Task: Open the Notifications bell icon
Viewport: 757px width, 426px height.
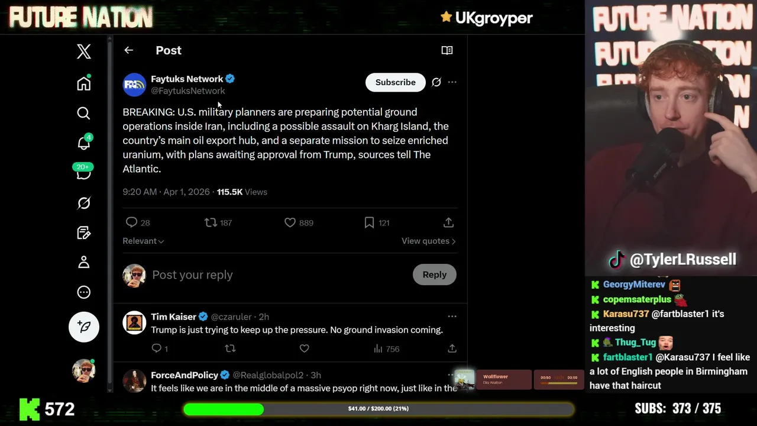Action: (84, 143)
